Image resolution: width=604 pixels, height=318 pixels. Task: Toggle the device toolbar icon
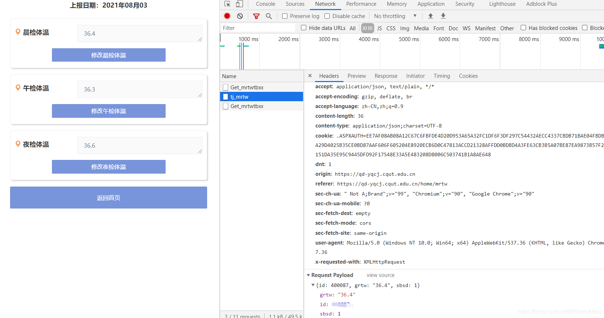[x=240, y=4]
